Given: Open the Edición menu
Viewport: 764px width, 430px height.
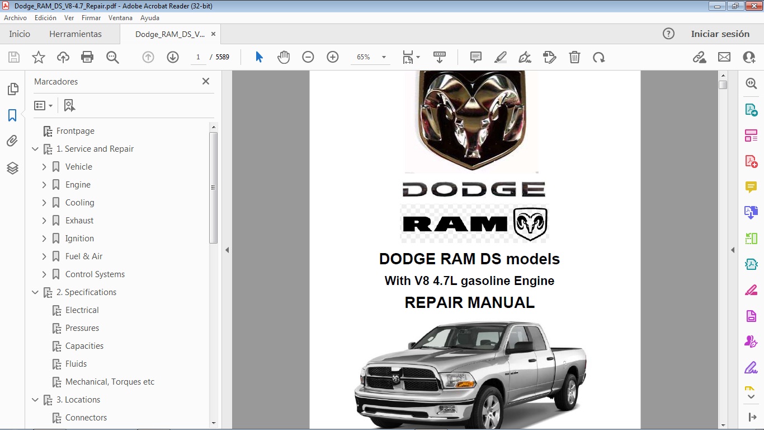Looking at the screenshot, I should pos(45,18).
